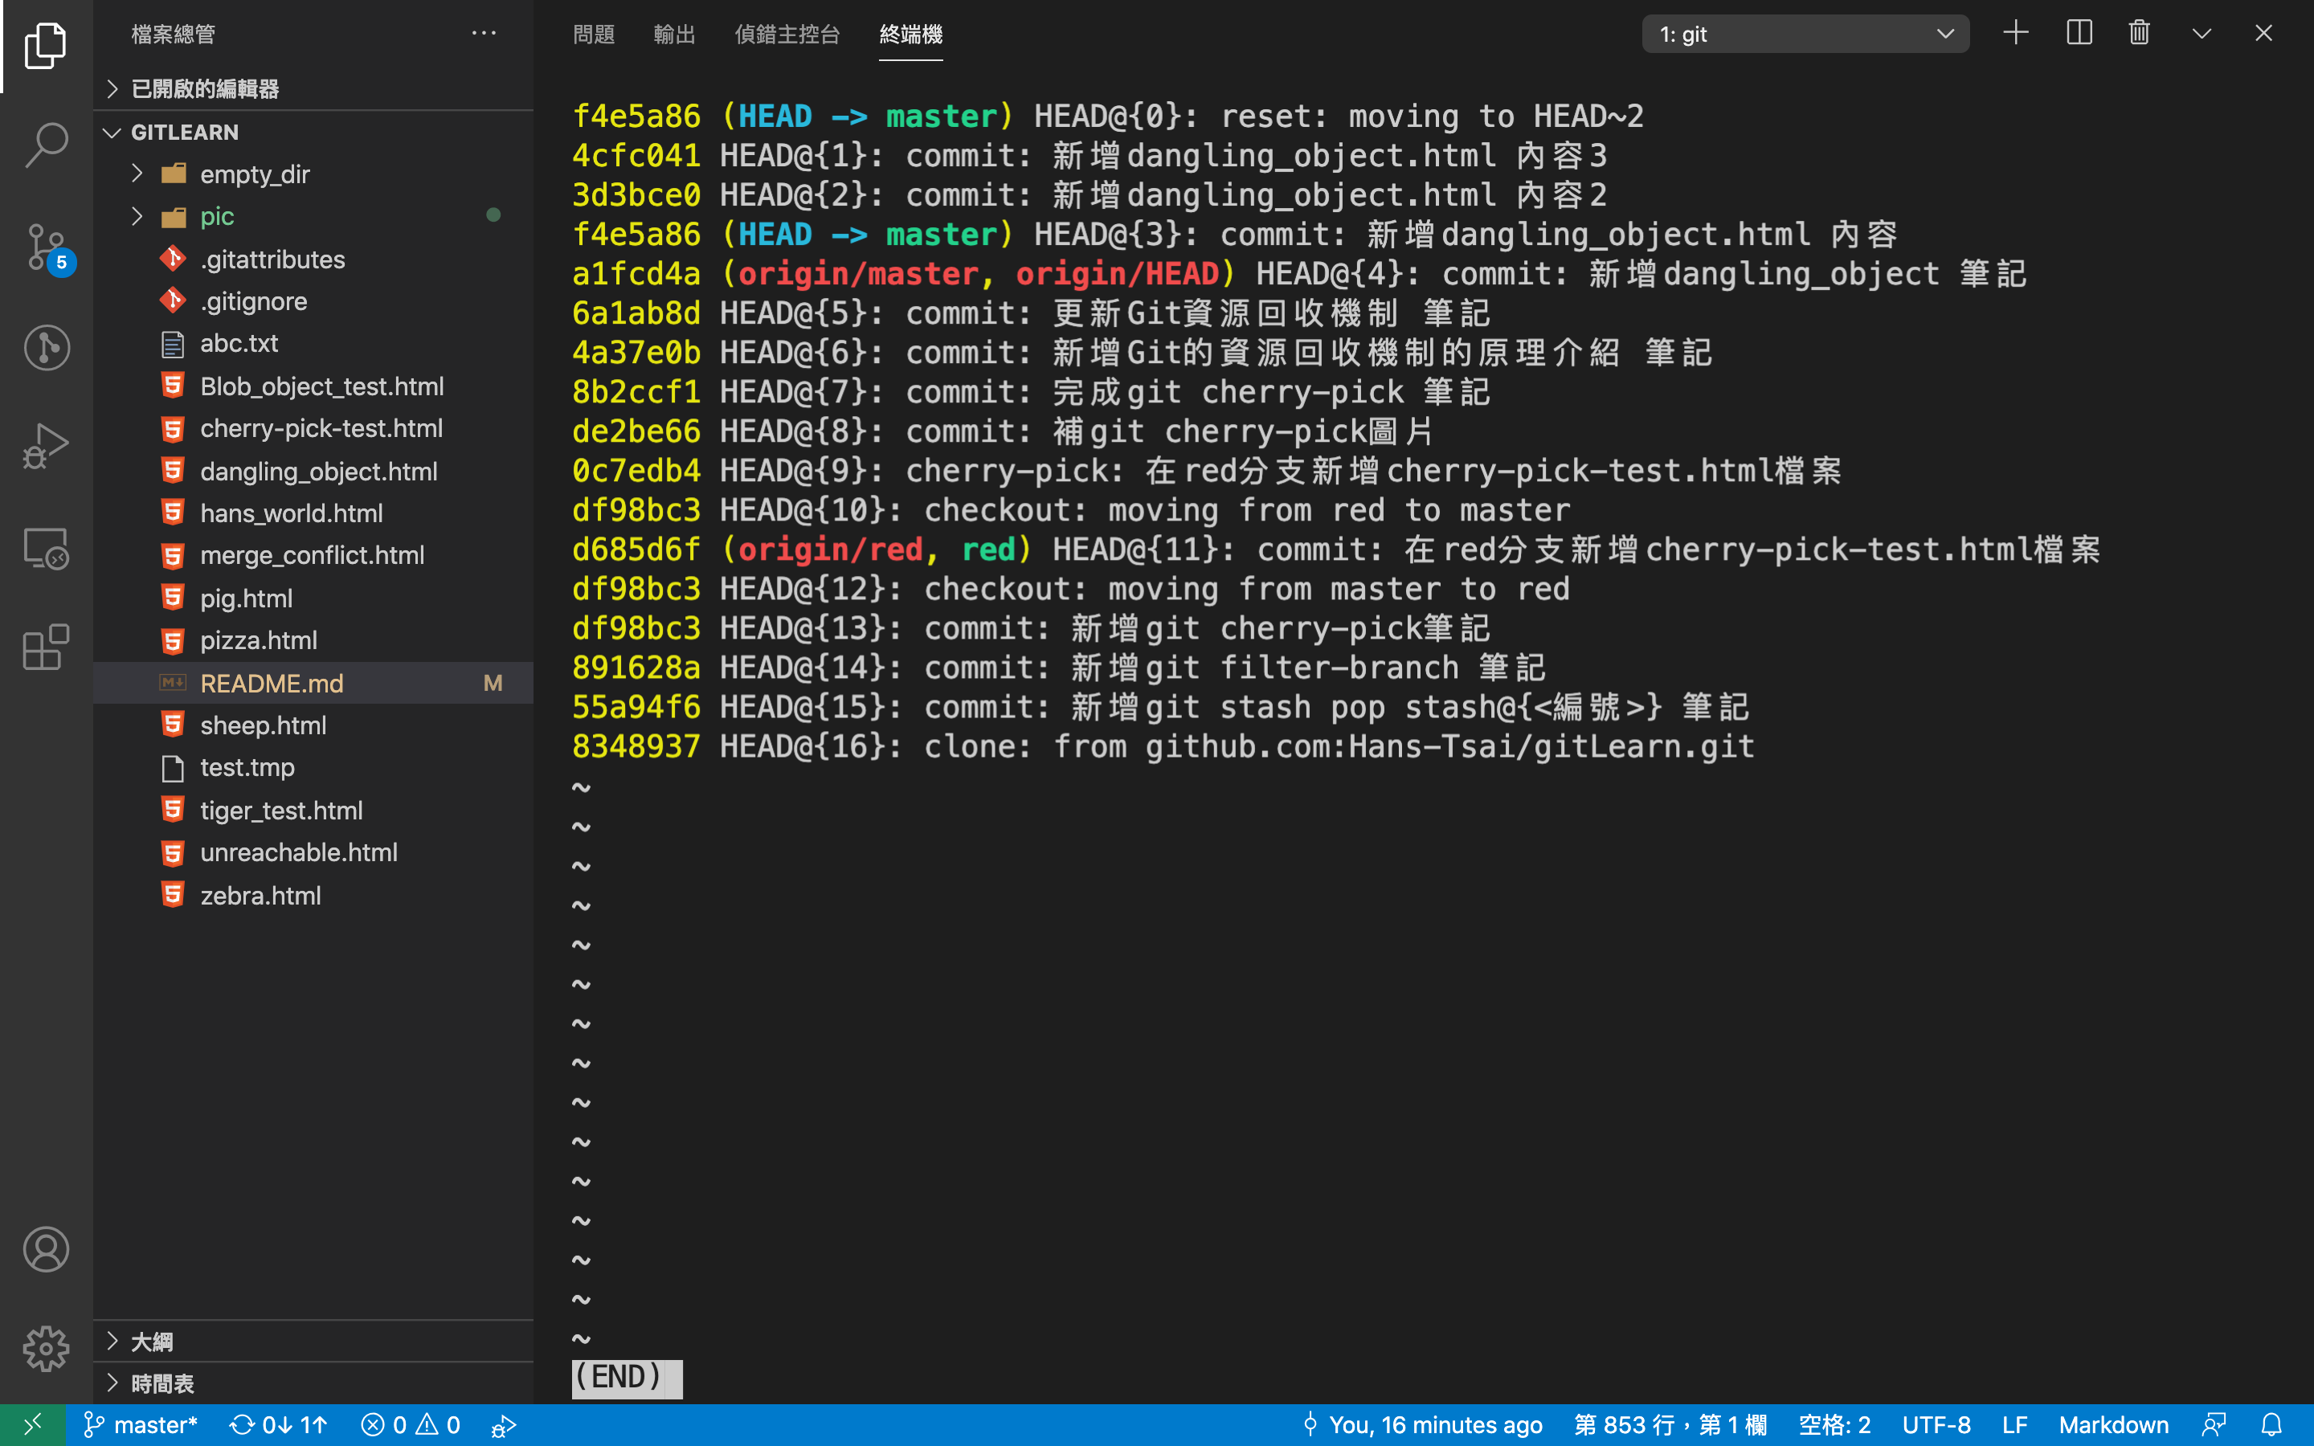Screen dimensions: 2314x1446
Task: Open the GitLens view icon
Action: tap(46, 347)
